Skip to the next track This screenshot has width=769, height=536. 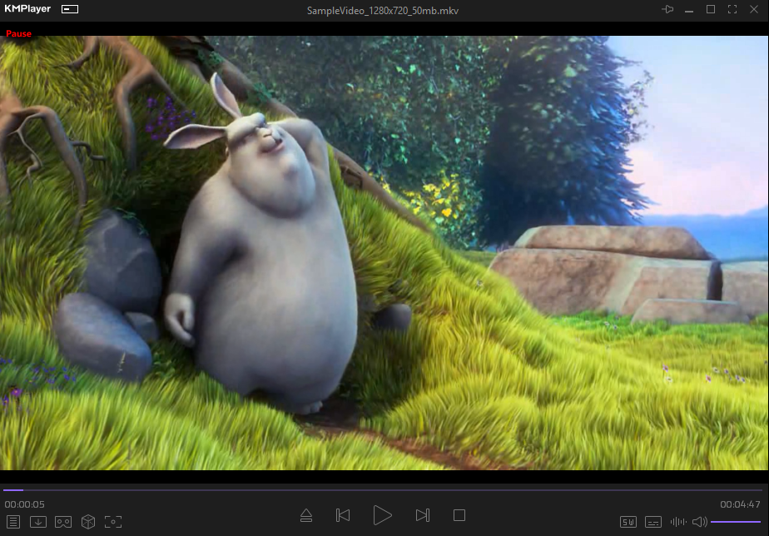(423, 515)
